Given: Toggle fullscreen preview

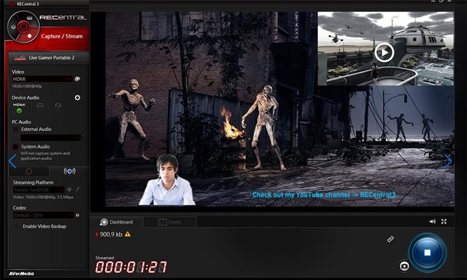Looking at the screenshot, I should [x=444, y=221].
